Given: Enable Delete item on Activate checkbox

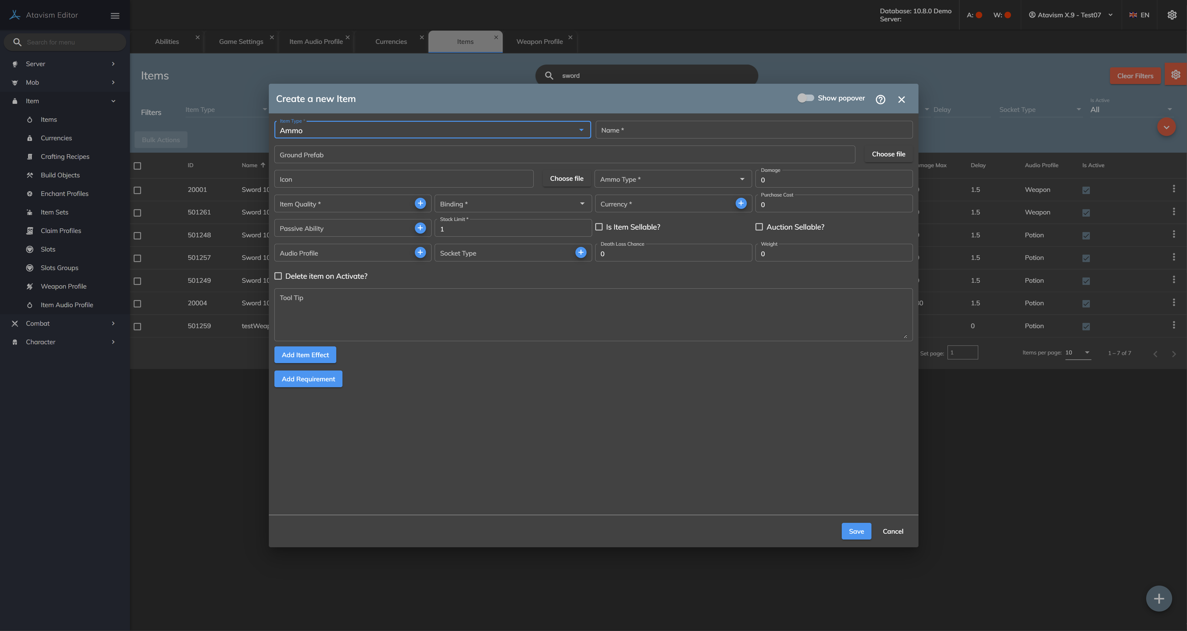Looking at the screenshot, I should pyautogui.click(x=278, y=276).
